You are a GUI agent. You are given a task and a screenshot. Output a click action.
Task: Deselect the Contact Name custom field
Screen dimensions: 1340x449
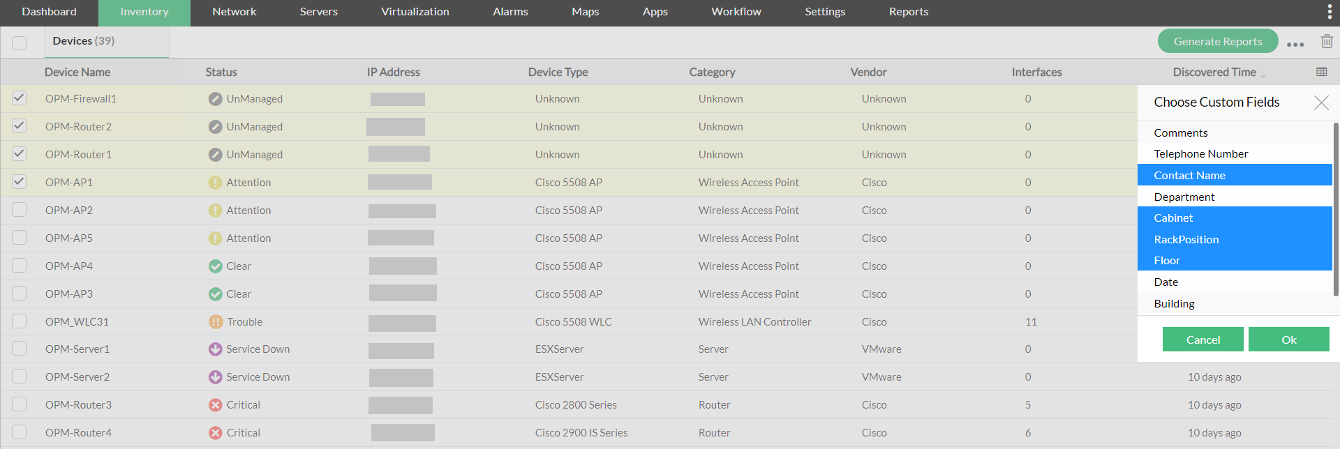(x=1189, y=175)
